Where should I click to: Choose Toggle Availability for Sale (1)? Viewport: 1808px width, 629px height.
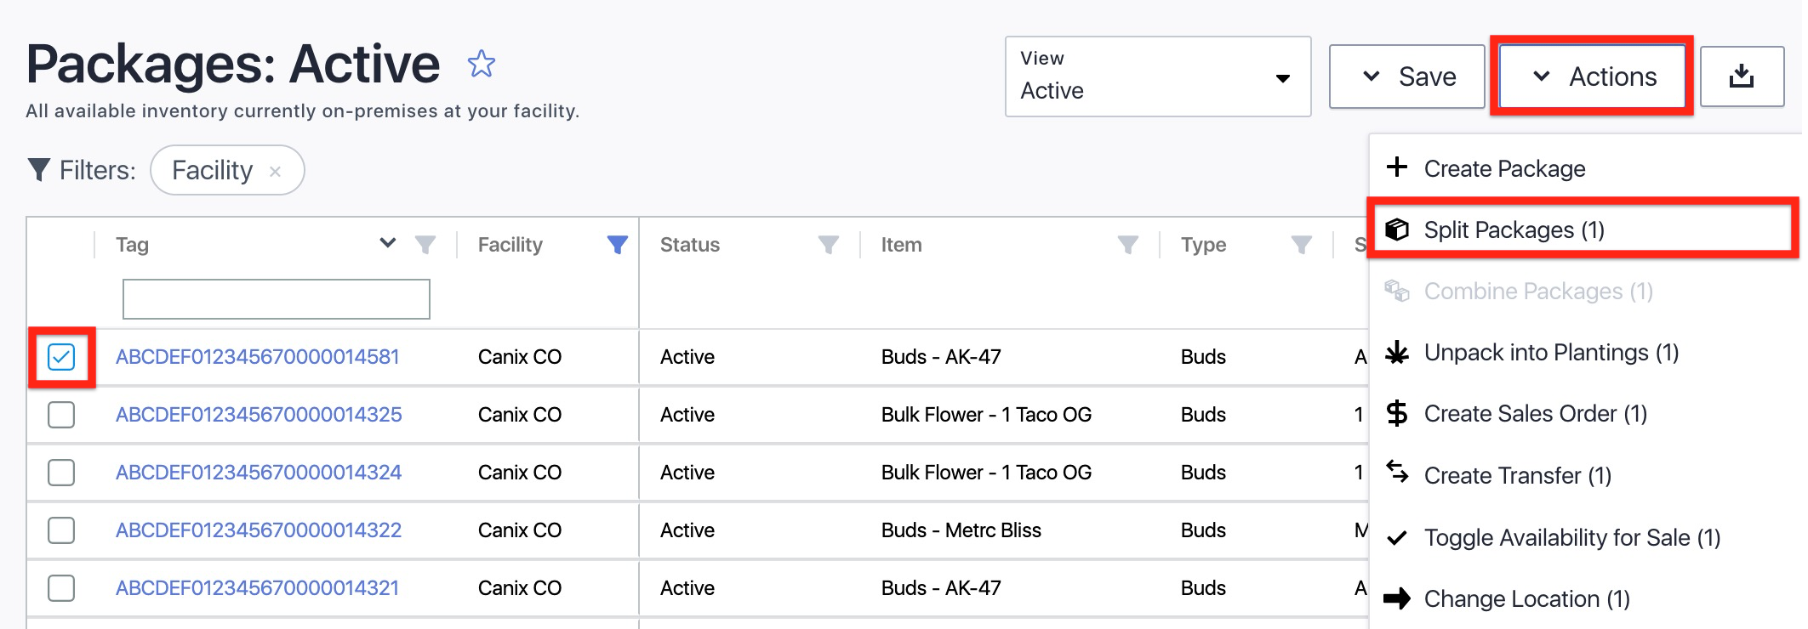pyautogui.click(x=1584, y=537)
